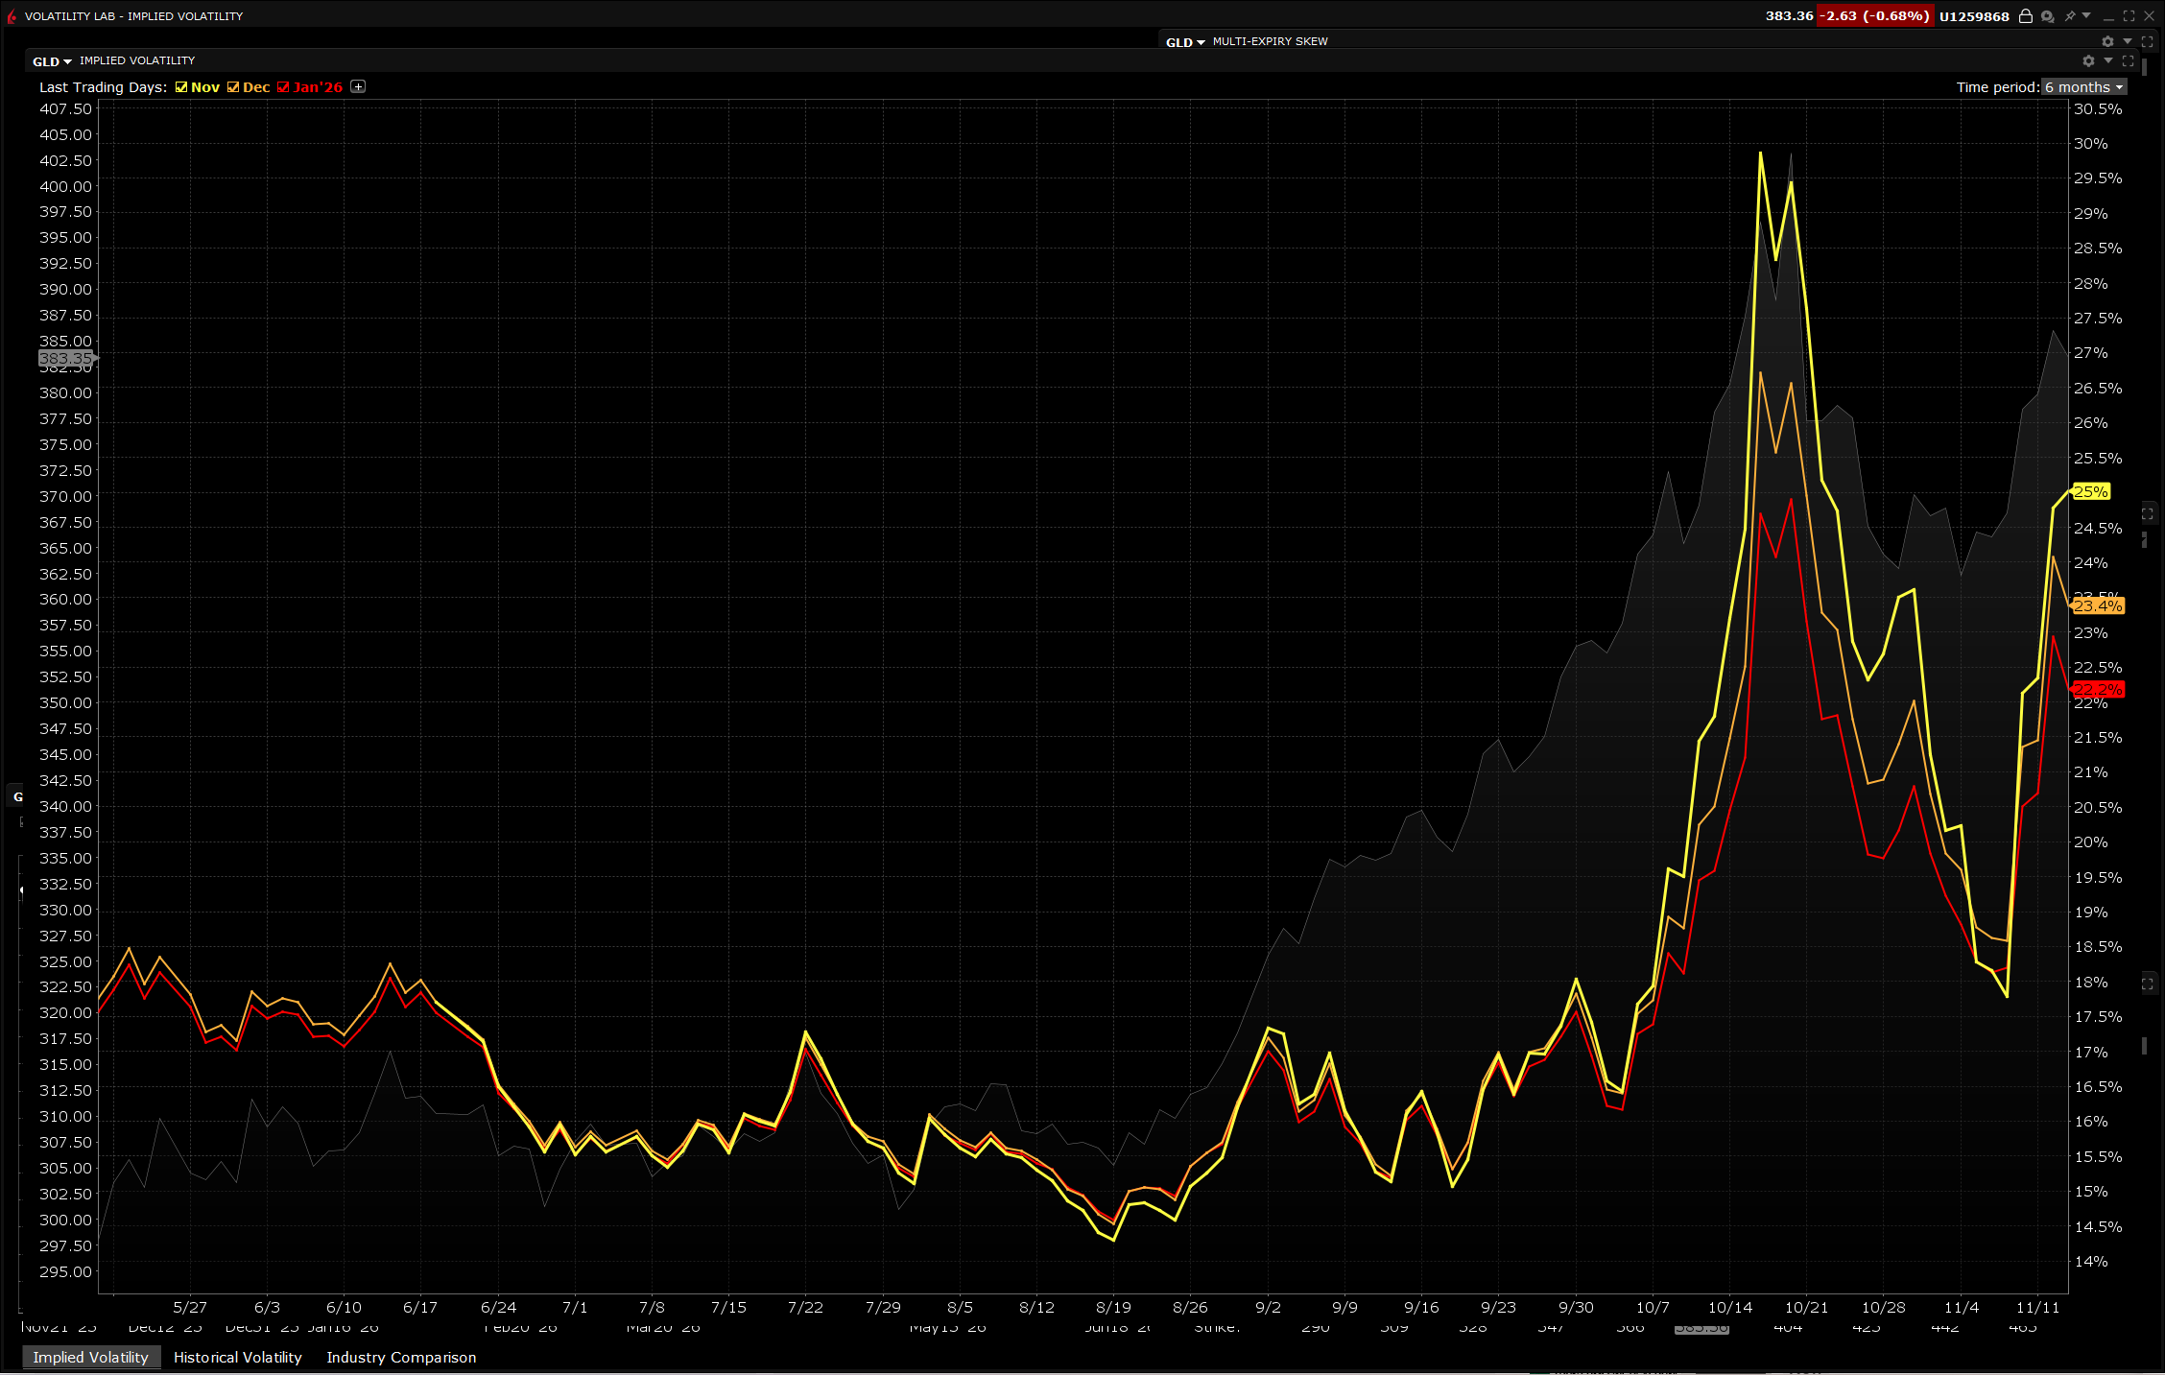This screenshot has width=2165, height=1375.
Task: Open the chat feedback icon in the title bar
Action: (x=2048, y=16)
